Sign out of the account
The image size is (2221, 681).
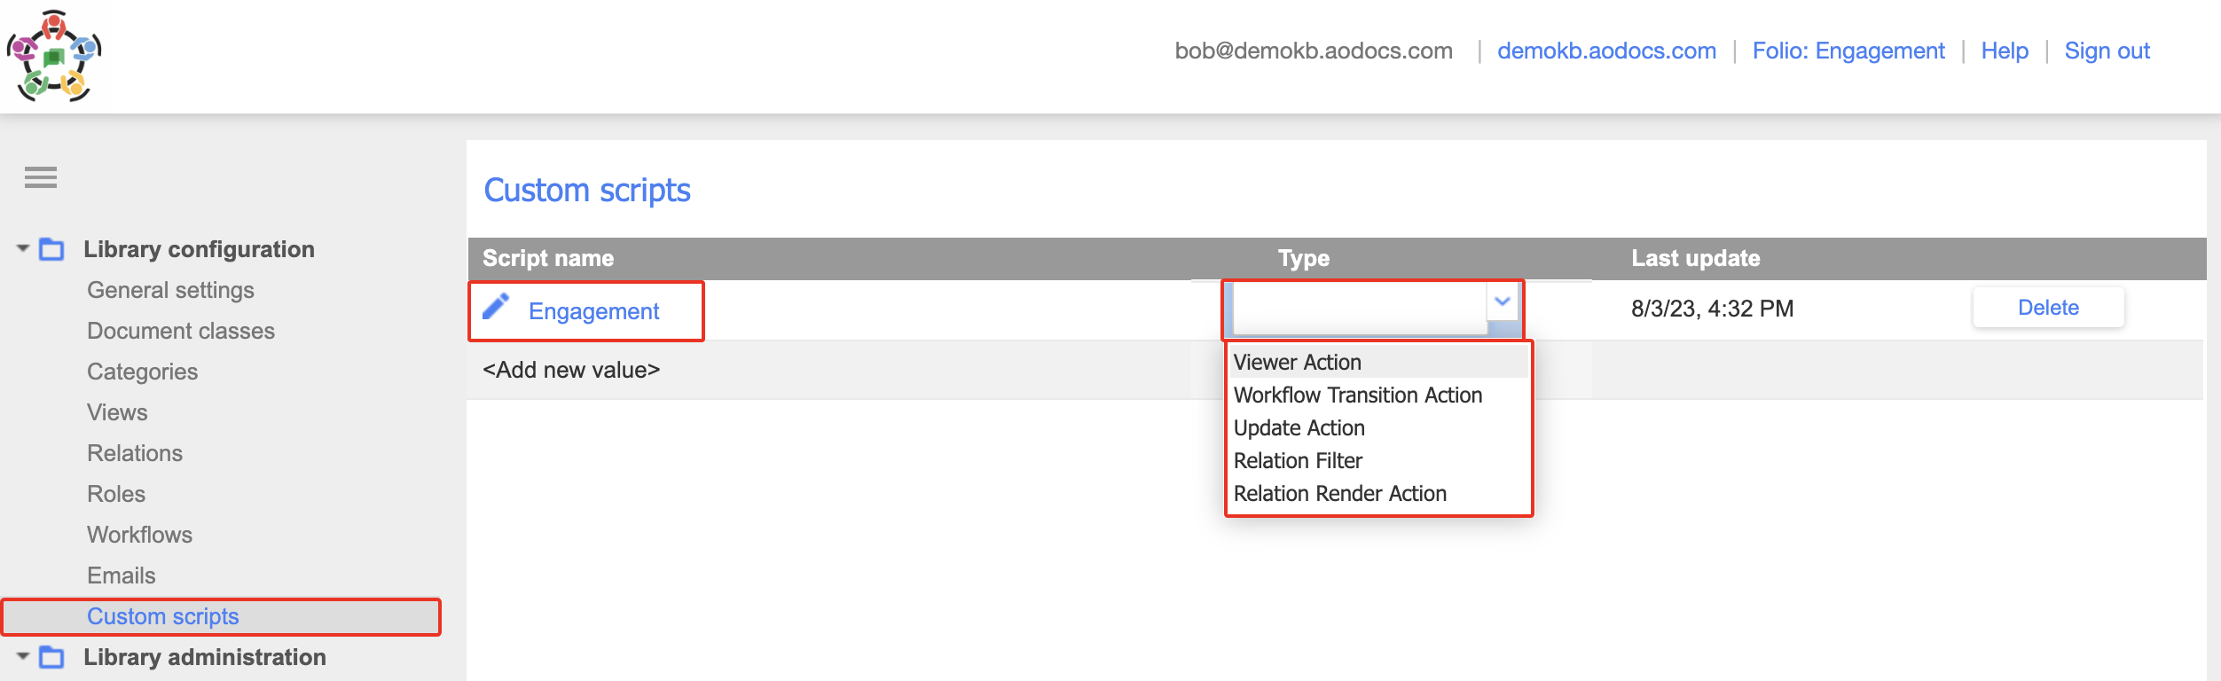[x=2107, y=51]
